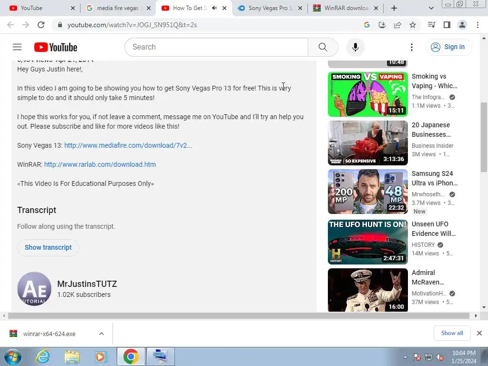The height and width of the screenshot is (366, 488).
Task: Click the horizontal scrollbar
Action: [x=238, y=315]
